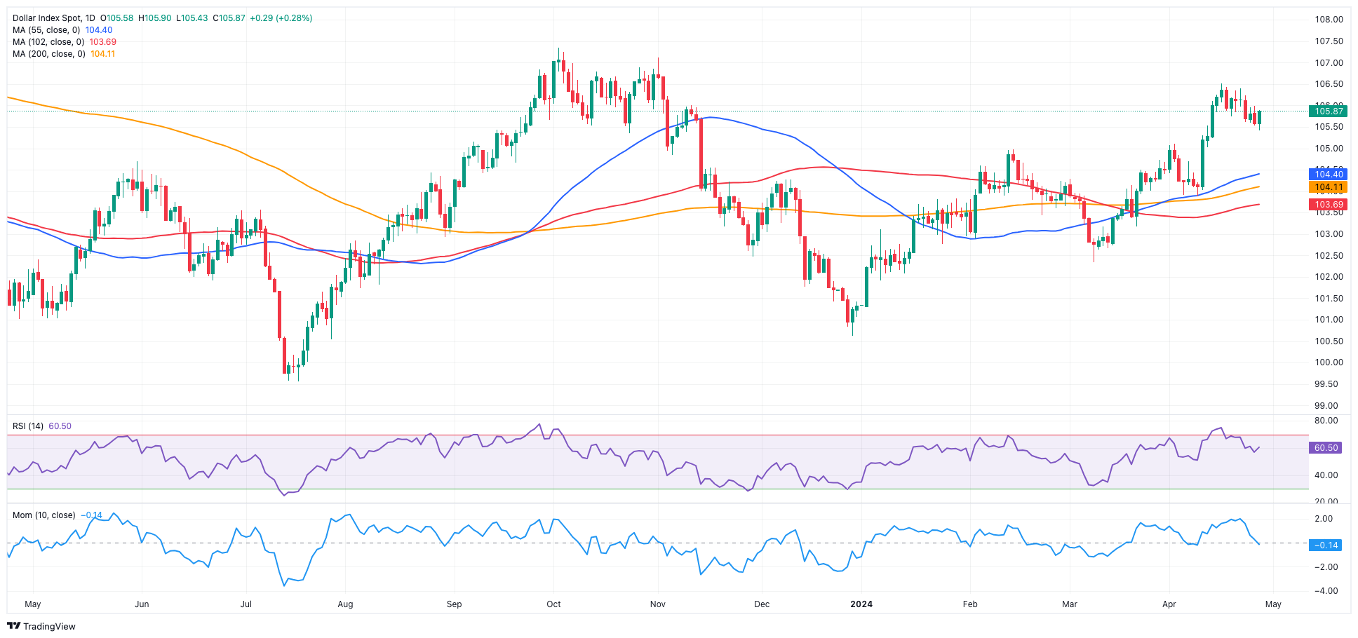Click the Jul label on time axis
This screenshot has height=638, width=1358.
pos(246,604)
